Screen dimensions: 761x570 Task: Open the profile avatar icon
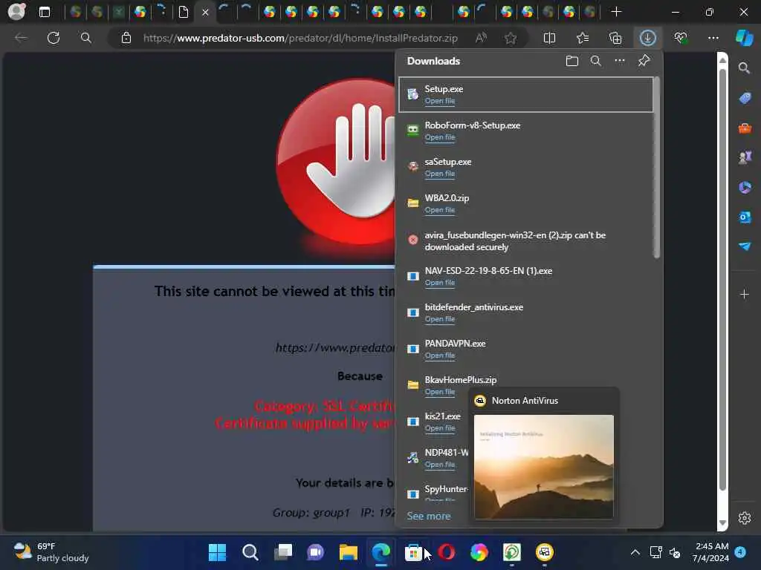pyautogui.click(x=17, y=12)
